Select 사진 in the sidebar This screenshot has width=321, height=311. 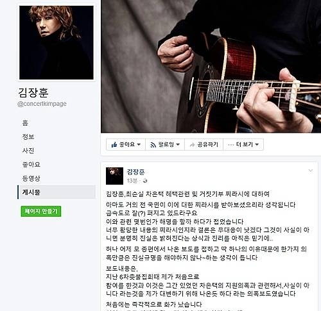(28, 151)
